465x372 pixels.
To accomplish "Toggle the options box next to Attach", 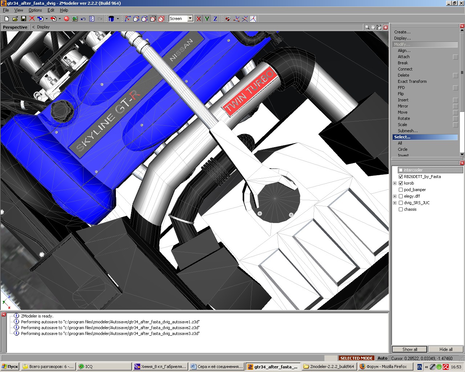I will click(455, 57).
